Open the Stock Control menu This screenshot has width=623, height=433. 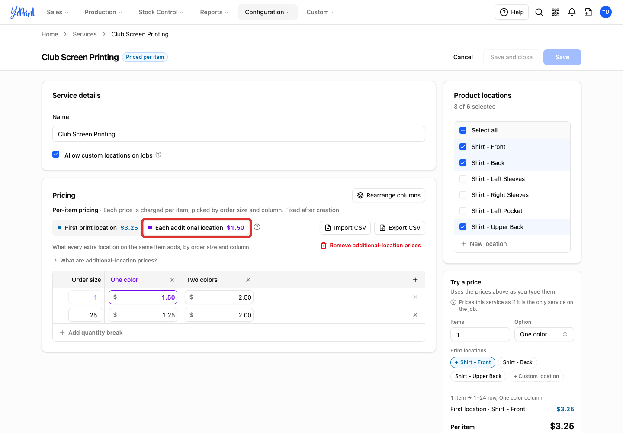tap(161, 12)
